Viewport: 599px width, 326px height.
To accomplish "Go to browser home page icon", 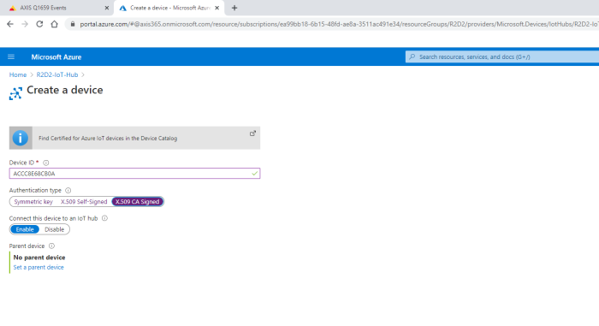I will click(x=54, y=24).
